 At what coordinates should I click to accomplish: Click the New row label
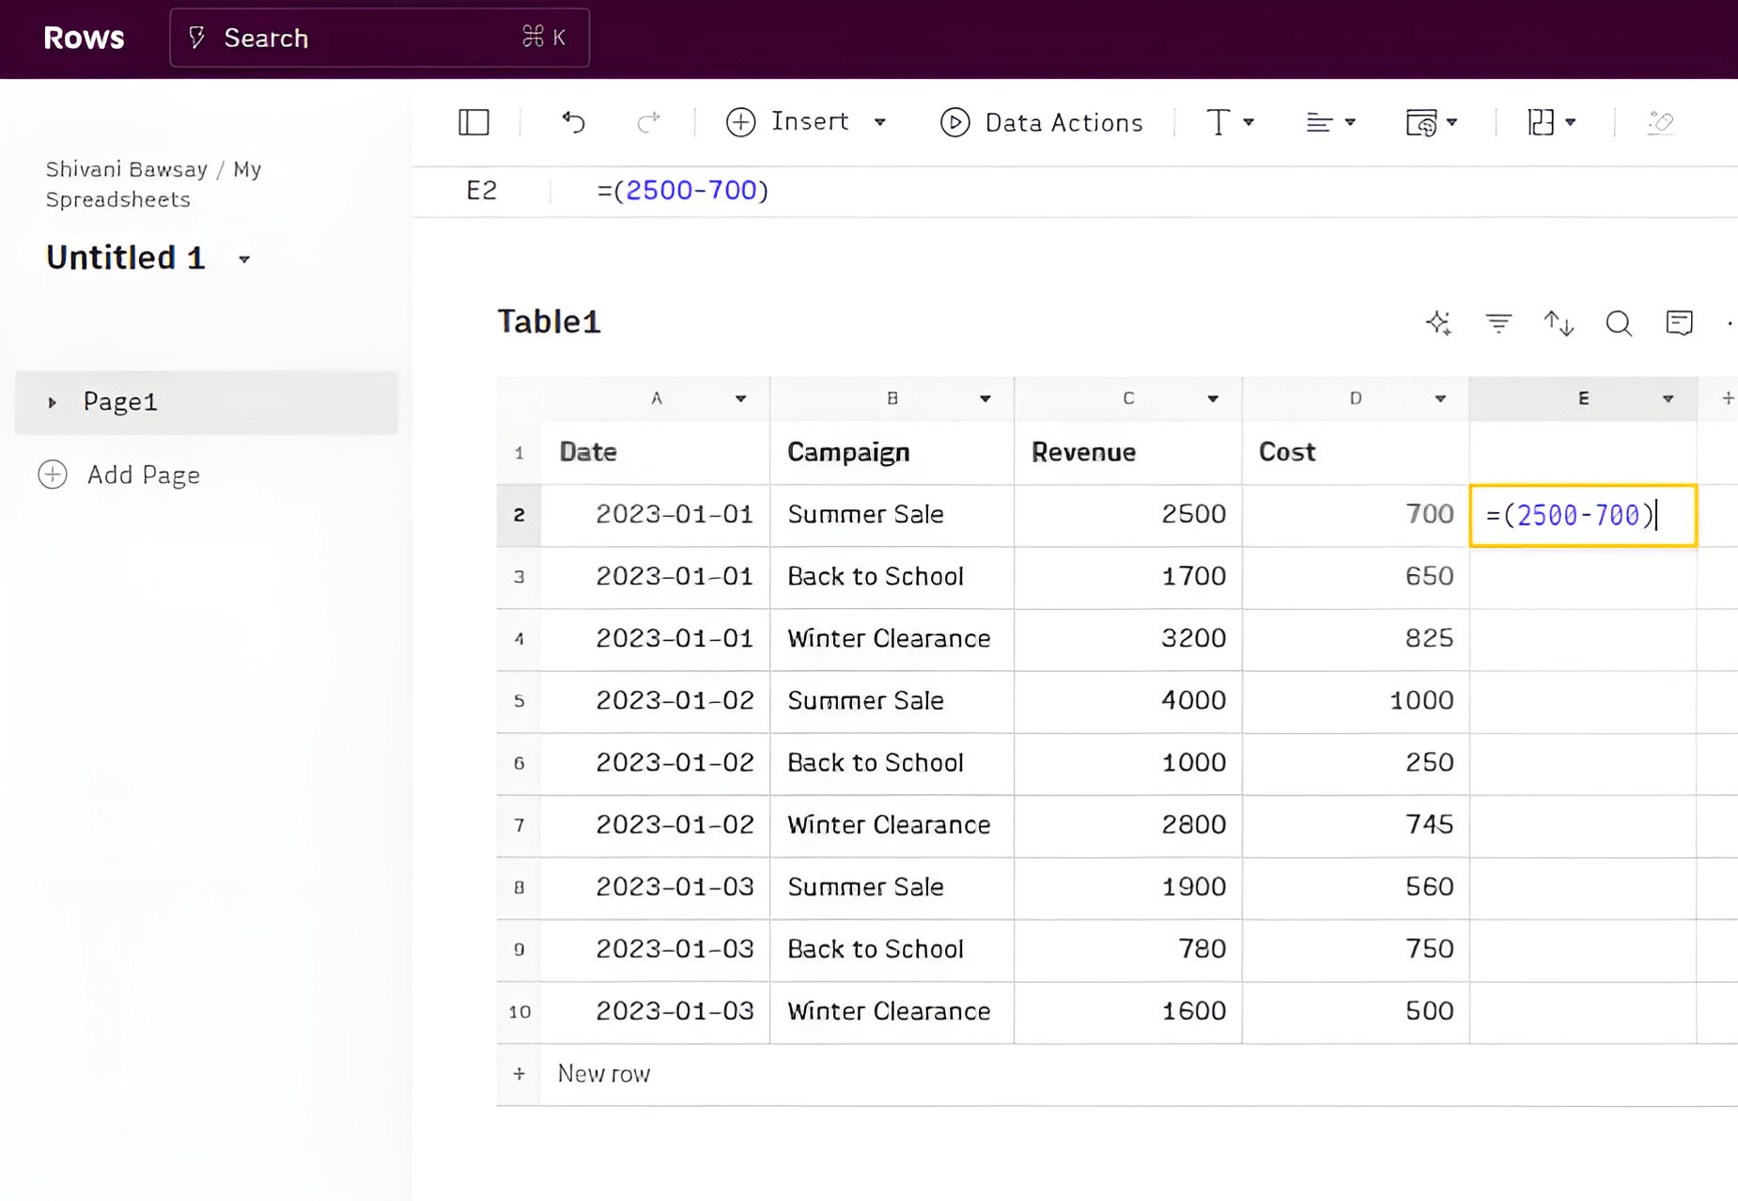(x=603, y=1073)
